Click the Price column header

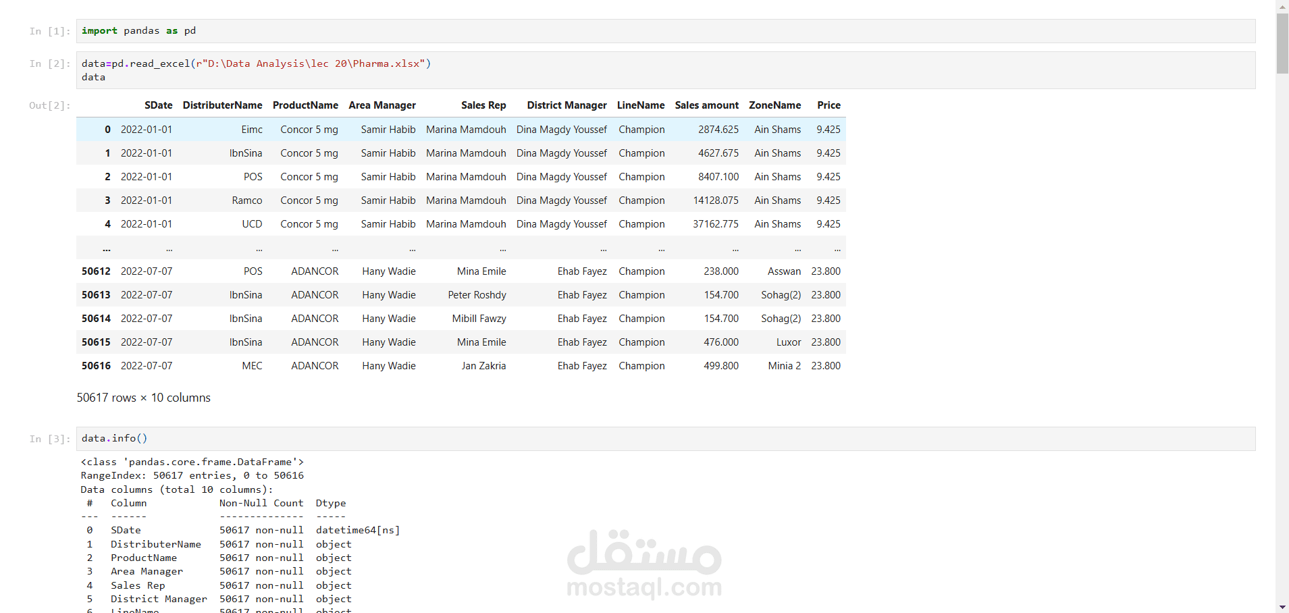coord(829,105)
